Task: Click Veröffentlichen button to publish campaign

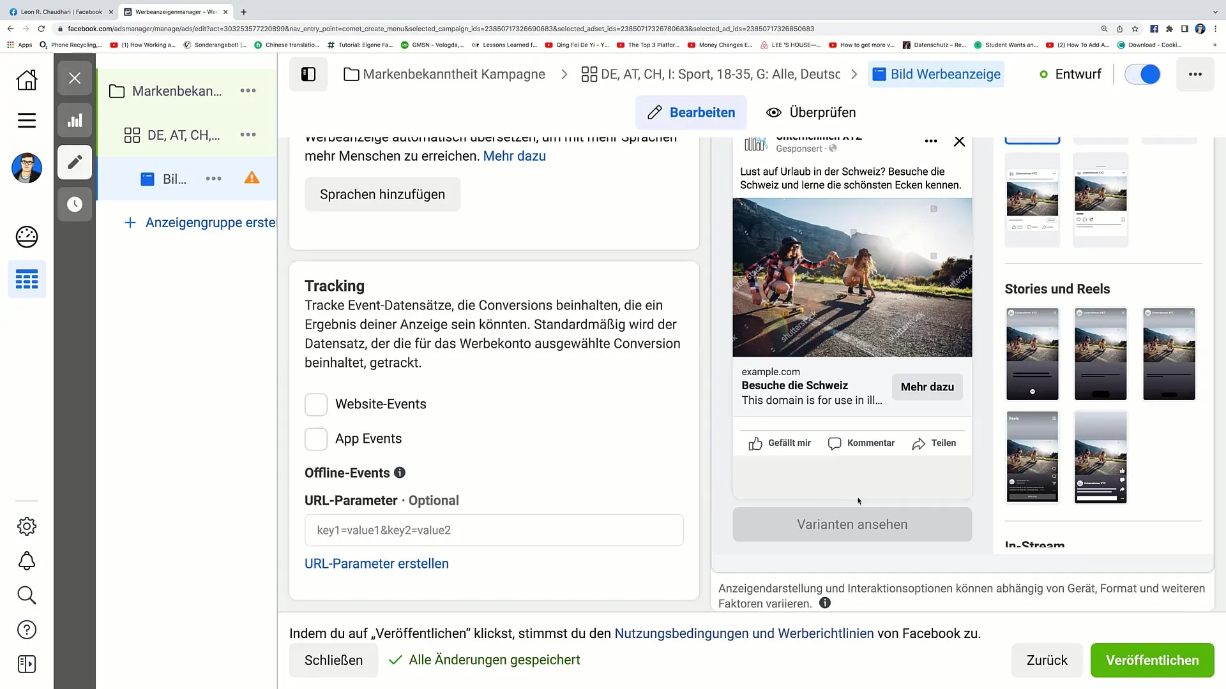Action: [1153, 660]
